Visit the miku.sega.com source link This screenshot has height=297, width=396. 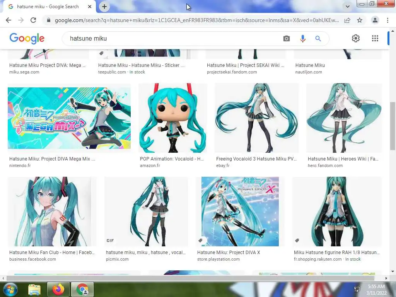click(x=24, y=72)
